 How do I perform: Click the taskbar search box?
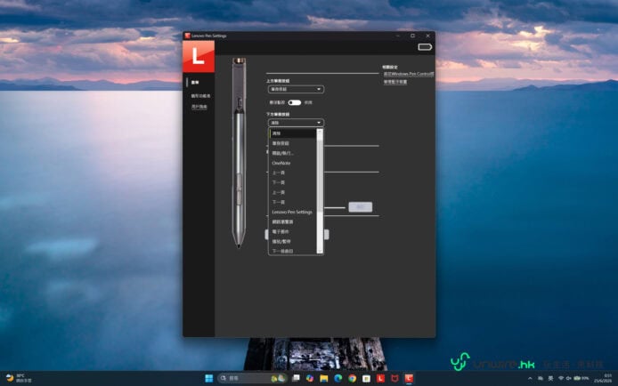tap(252, 378)
